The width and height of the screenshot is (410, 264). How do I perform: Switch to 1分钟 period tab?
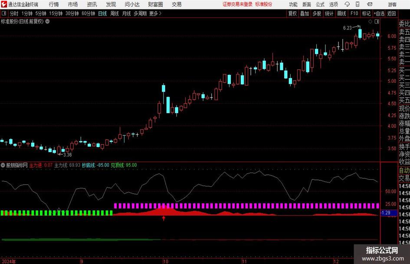point(27,13)
